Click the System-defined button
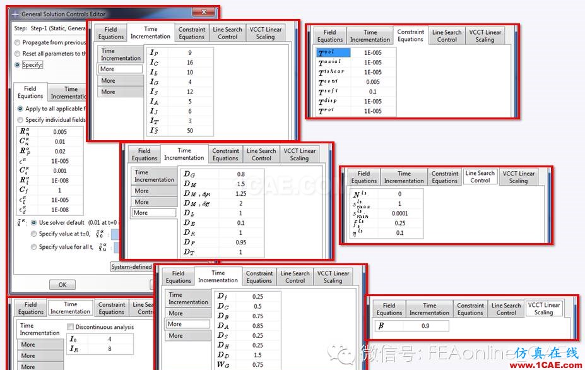This screenshot has width=585, height=370. [x=131, y=267]
